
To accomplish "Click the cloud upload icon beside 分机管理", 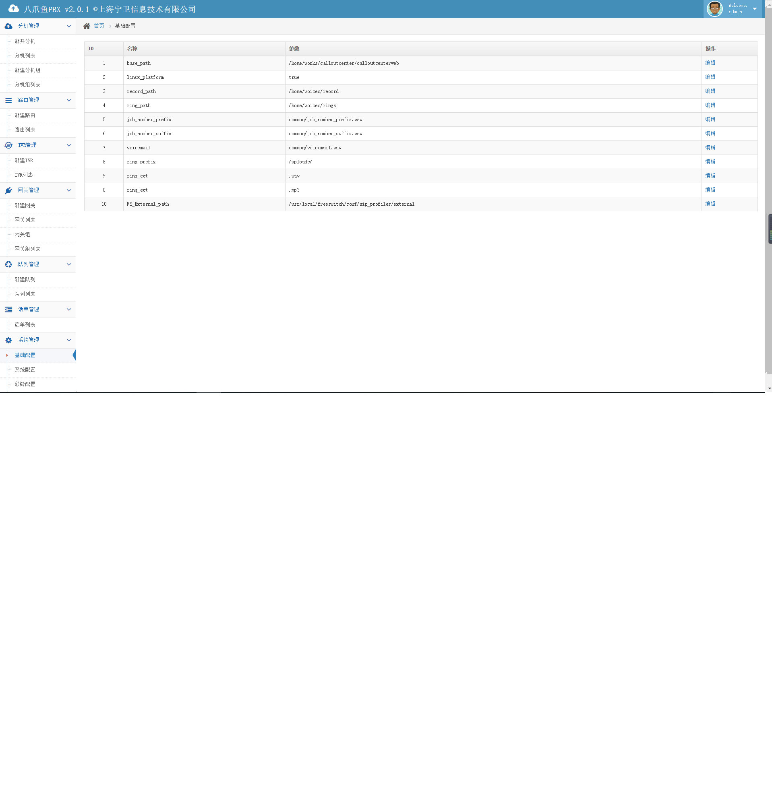I will pyautogui.click(x=8, y=26).
